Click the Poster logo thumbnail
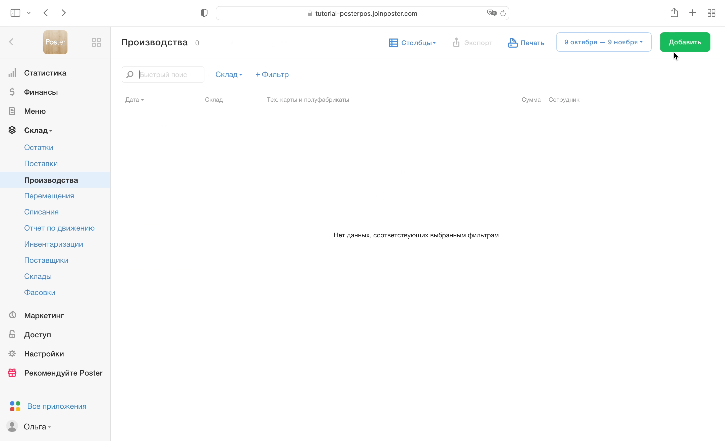Viewport: 725px width, 441px height. [x=55, y=42]
